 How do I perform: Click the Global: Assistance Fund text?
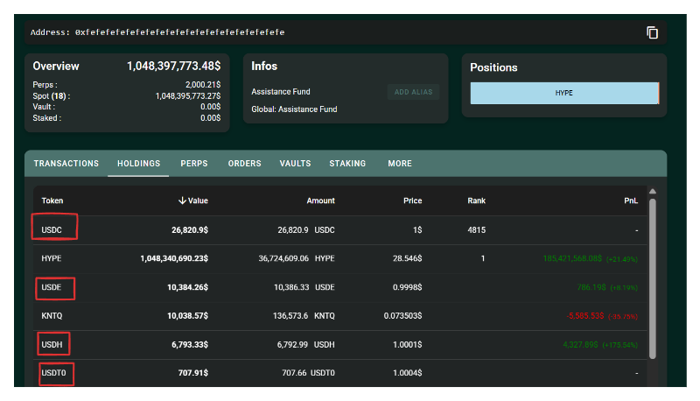294,109
